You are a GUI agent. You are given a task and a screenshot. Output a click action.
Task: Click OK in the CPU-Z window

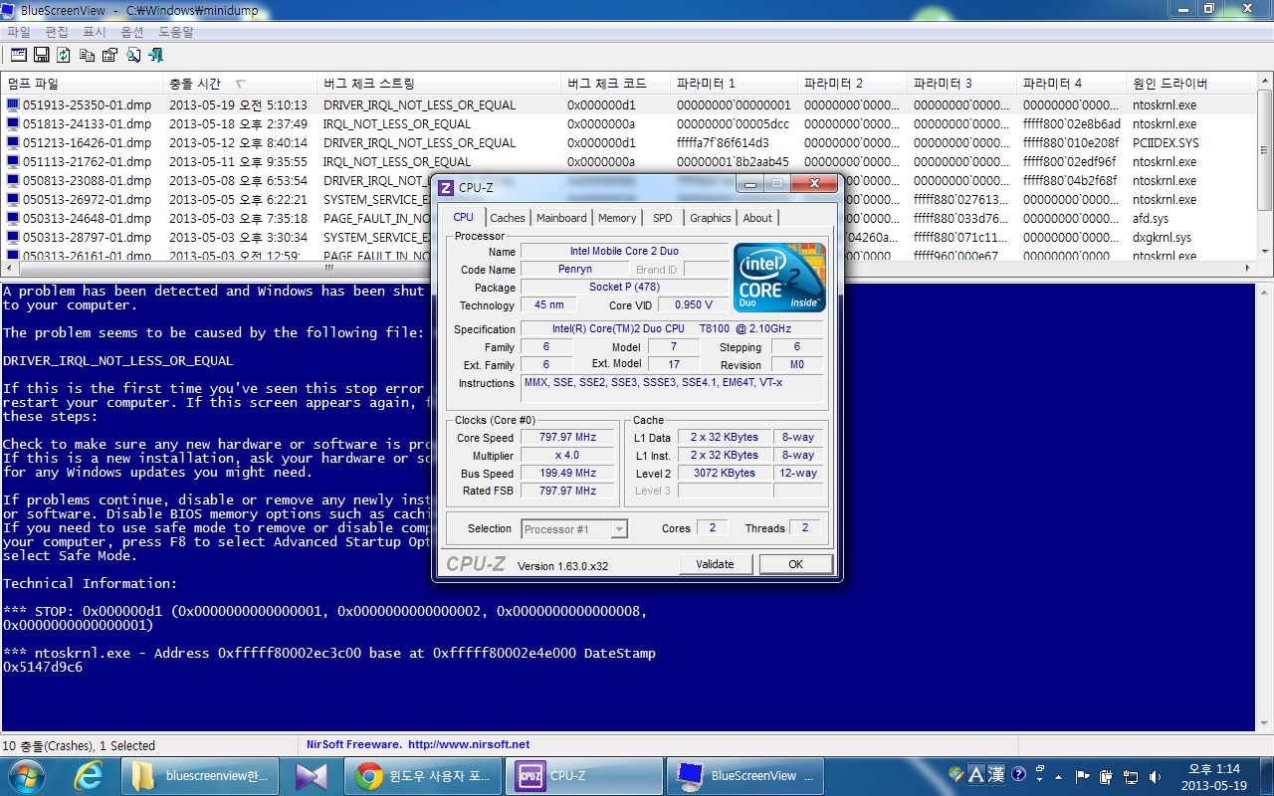pyautogui.click(x=795, y=564)
